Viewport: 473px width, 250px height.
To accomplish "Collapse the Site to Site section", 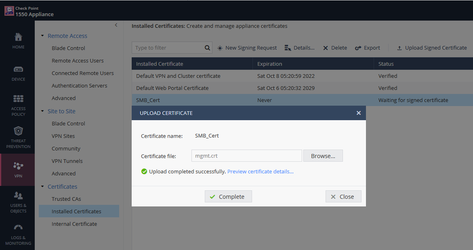I will click(43, 112).
